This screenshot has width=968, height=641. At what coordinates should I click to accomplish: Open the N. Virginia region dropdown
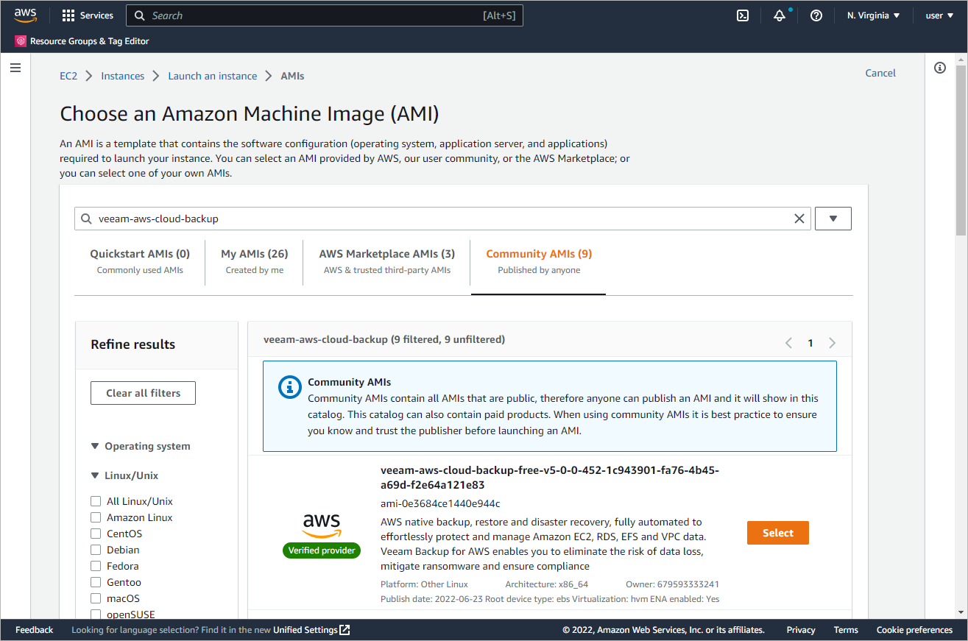(874, 15)
